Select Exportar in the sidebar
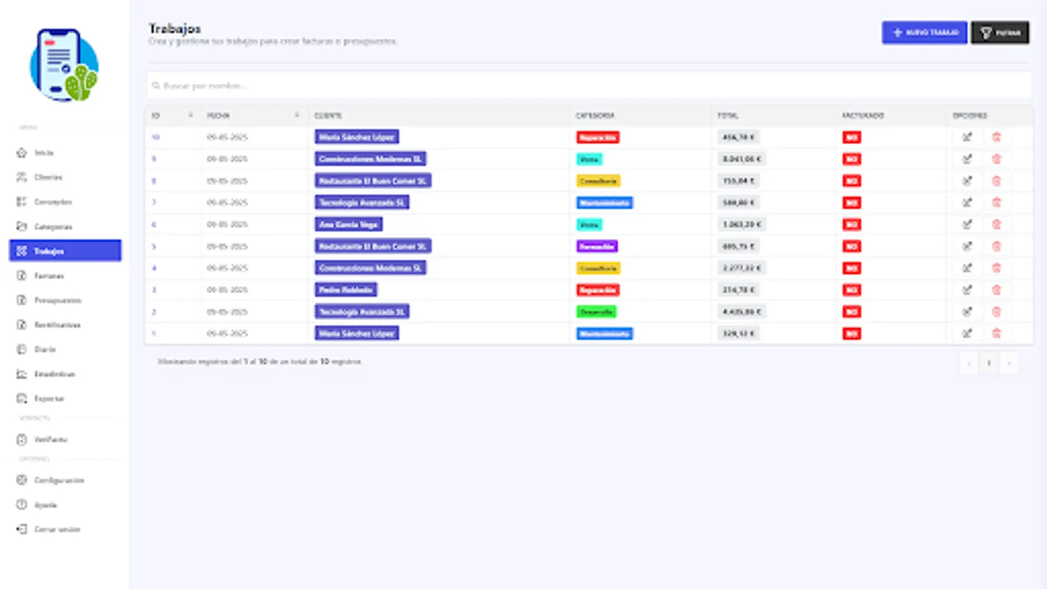Image resolution: width=1047 pixels, height=589 pixels. coord(49,399)
